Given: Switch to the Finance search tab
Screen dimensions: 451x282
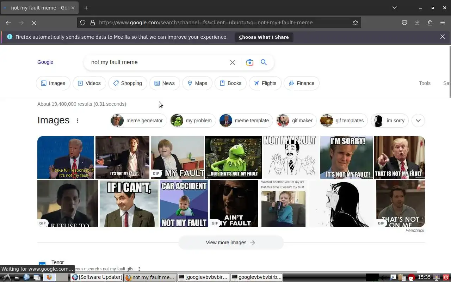Looking at the screenshot, I should coord(302,83).
